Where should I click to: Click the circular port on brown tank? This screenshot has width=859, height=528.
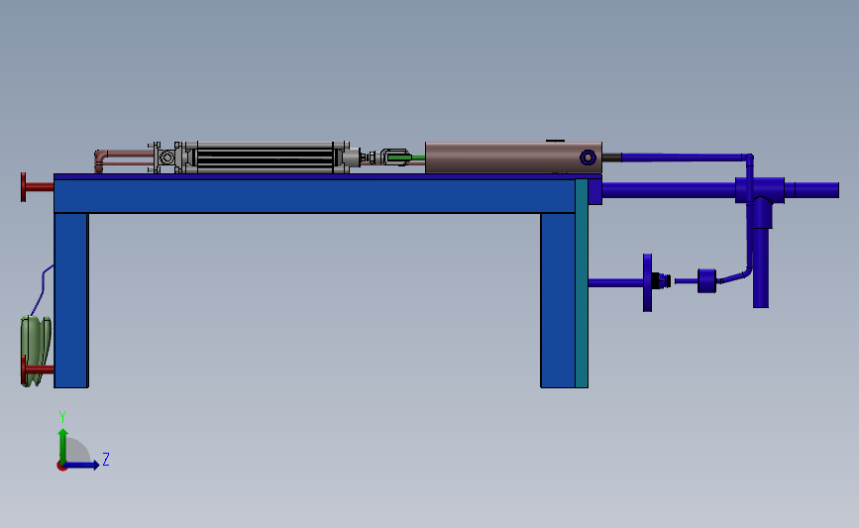pos(588,158)
